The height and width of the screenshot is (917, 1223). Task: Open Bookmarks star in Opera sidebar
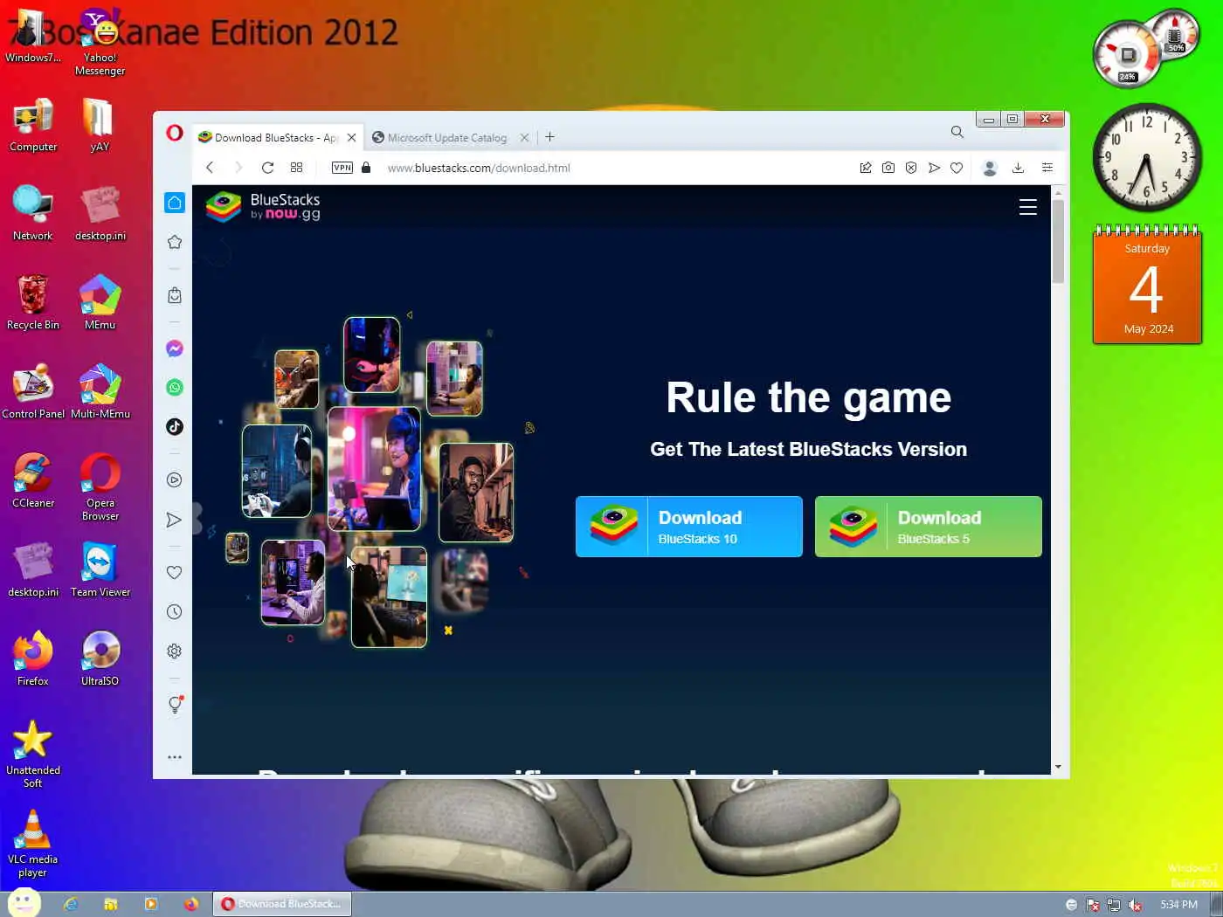point(175,242)
